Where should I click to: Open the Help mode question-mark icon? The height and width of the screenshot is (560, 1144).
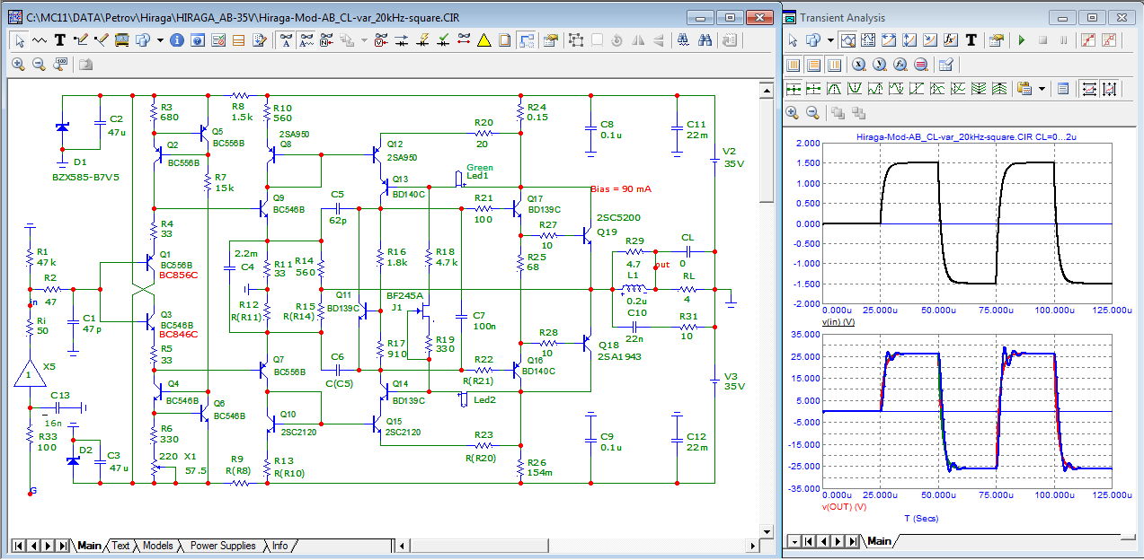[198, 40]
